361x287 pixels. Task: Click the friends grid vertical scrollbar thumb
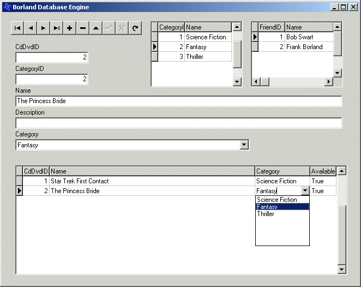tap(338, 44)
